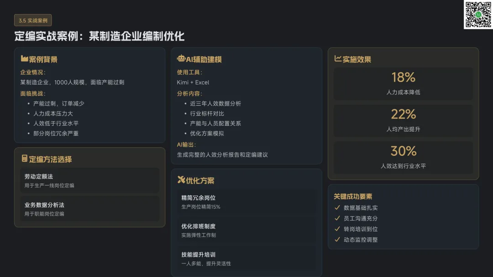Click the checkmark next to 员工沟通充分
Image resolution: width=493 pixels, height=277 pixels.
pyautogui.click(x=337, y=218)
